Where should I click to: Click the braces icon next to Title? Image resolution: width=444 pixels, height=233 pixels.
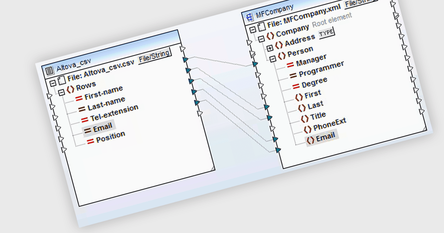point(305,119)
